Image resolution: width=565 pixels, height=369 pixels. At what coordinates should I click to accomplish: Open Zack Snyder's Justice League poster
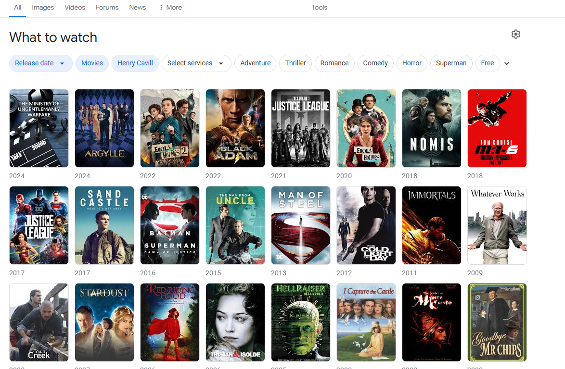point(301,128)
